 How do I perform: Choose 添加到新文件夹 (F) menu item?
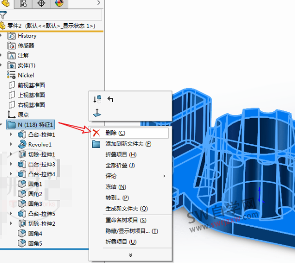(131, 144)
